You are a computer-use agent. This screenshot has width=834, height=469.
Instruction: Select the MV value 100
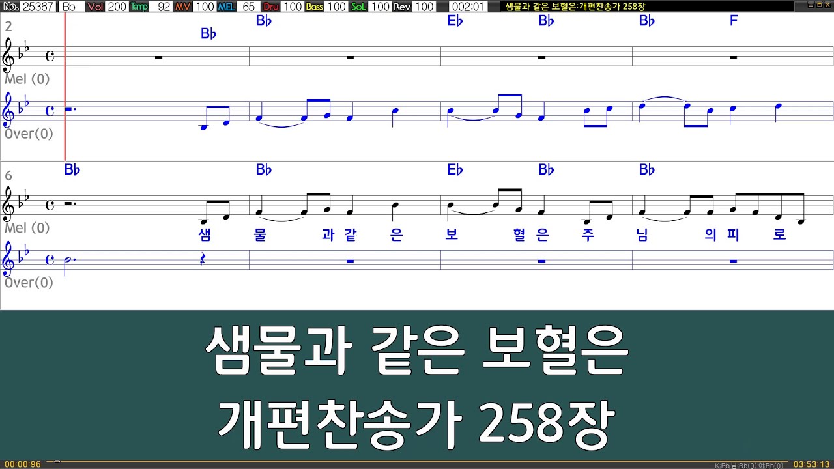coord(205,7)
